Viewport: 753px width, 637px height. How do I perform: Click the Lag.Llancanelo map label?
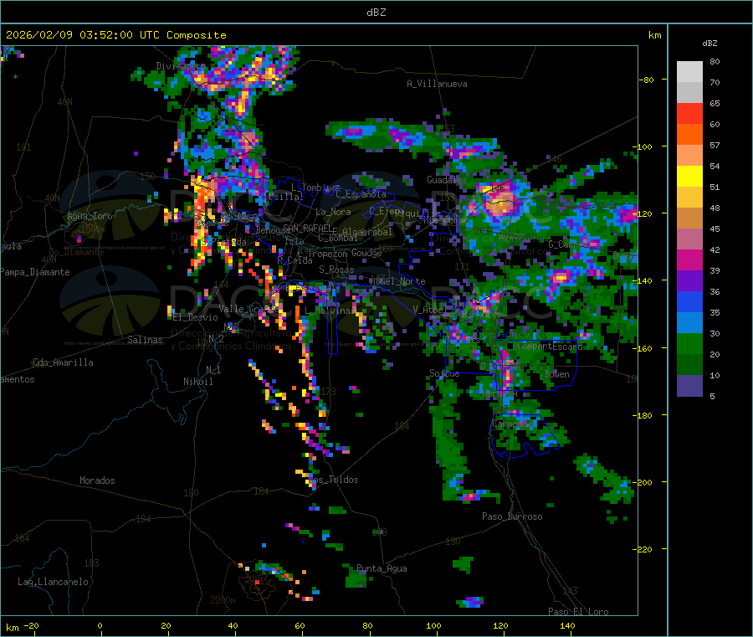(x=53, y=582)
